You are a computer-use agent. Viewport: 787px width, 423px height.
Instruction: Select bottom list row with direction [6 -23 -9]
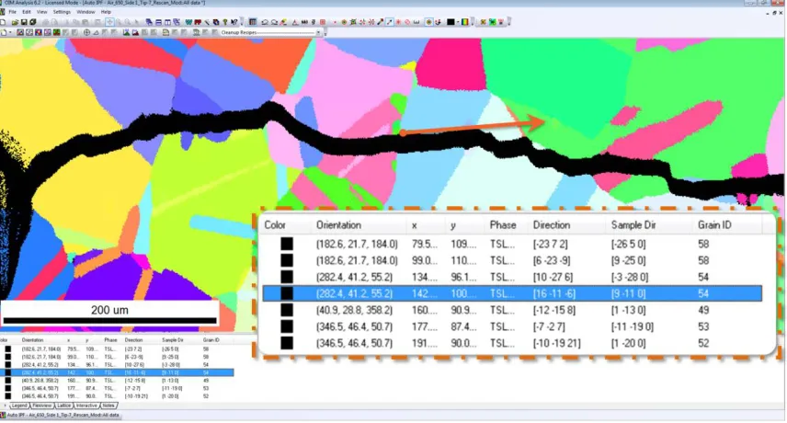117,357
